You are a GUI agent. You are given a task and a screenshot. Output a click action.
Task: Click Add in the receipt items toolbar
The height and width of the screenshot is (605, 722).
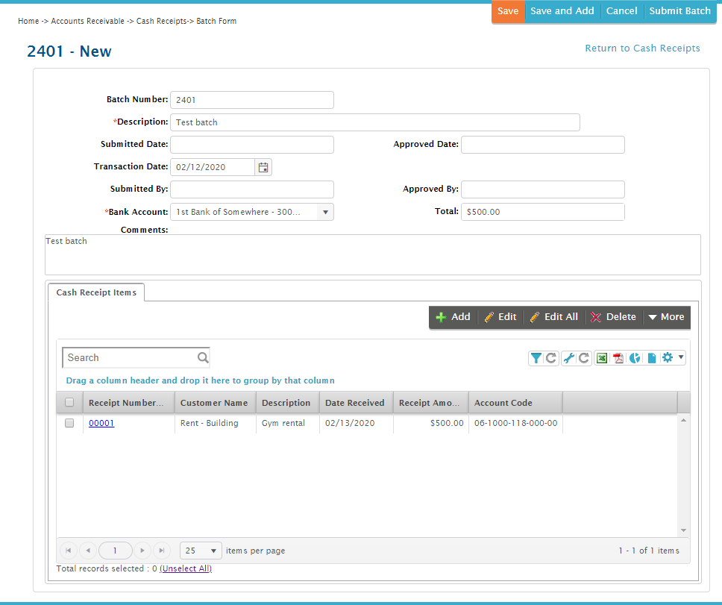[x=453, y=317]
